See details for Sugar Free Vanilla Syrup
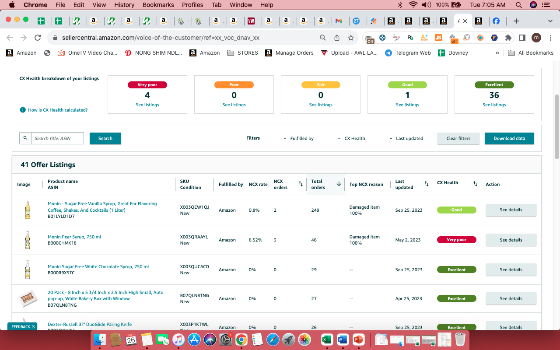This screenshot has height=350, width=560. (511, 210)
